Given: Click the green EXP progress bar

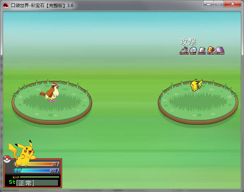Looking at the screenshot, I should click(39, 177).
